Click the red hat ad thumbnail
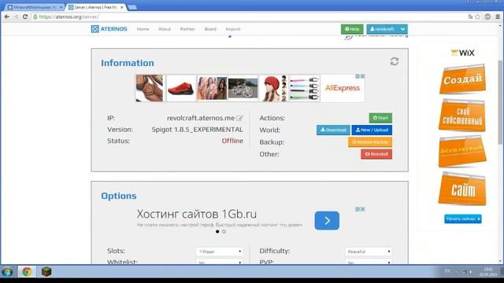The image size is (504, 283). (x=273, y=88)
